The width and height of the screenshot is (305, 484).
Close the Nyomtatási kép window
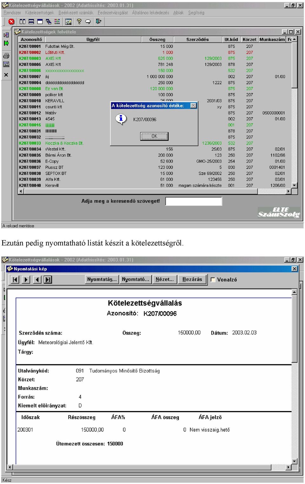[295, 269]
